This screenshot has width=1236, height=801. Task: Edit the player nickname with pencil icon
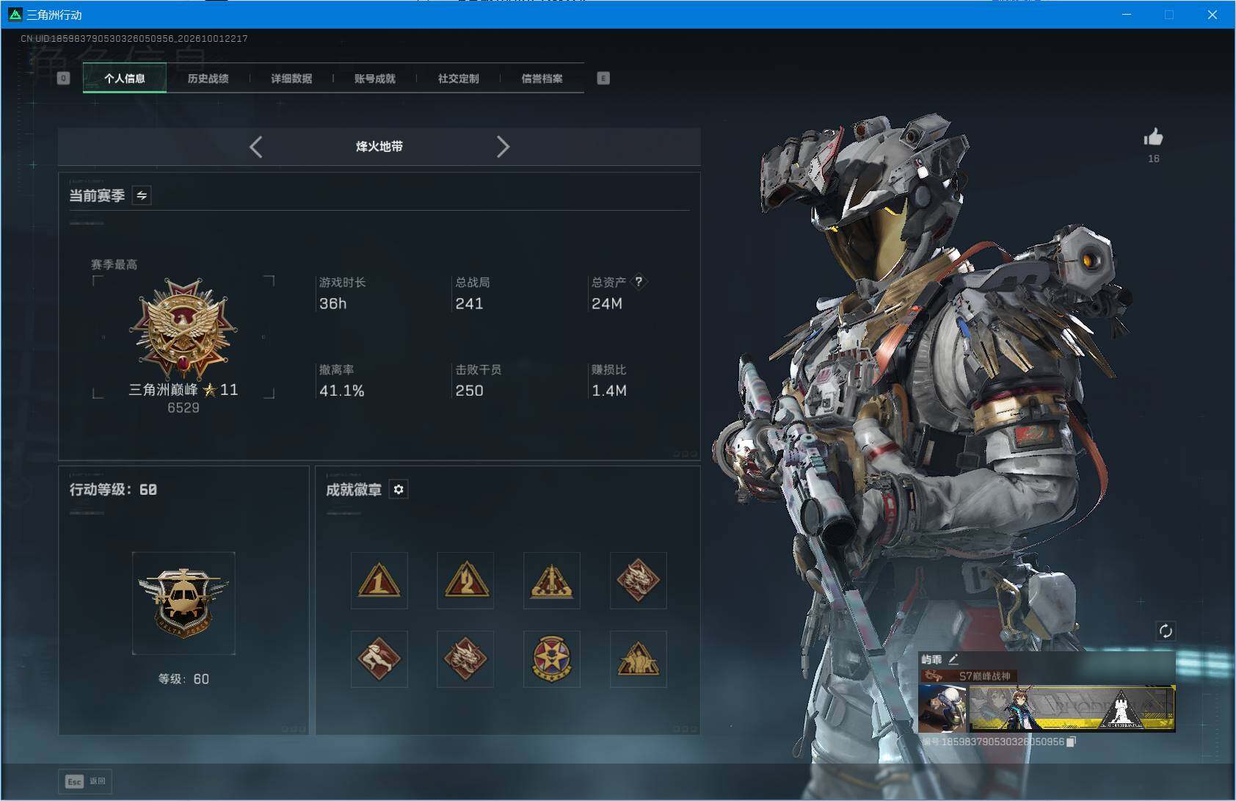953,659
